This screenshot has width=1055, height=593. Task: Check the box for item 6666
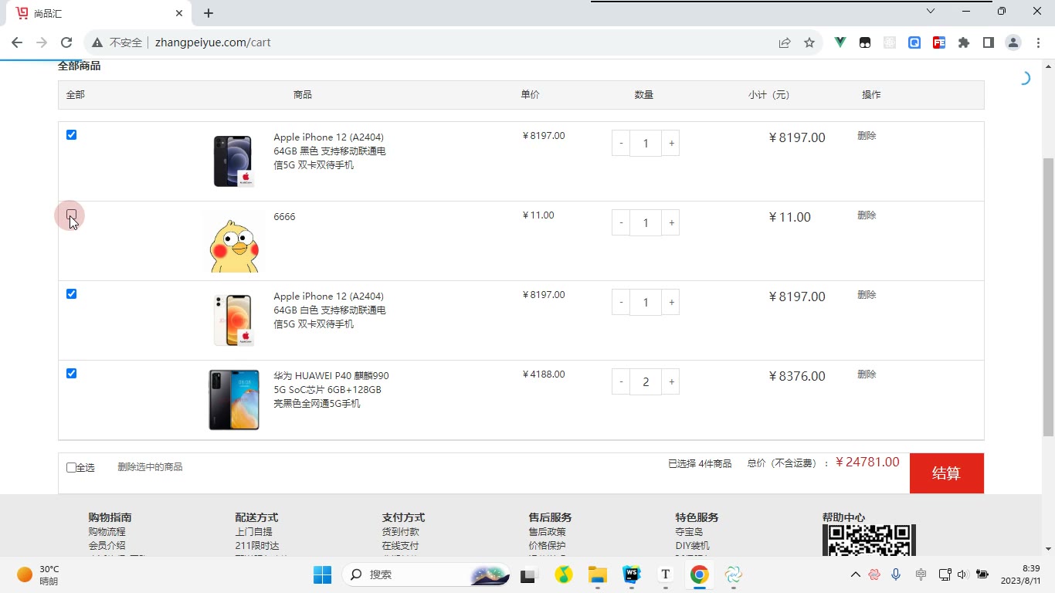click(x=72, y=215)
